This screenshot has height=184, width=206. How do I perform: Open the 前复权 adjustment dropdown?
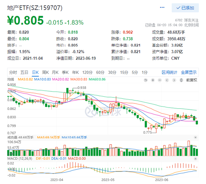pyautogui.click(x=192, y=80)
